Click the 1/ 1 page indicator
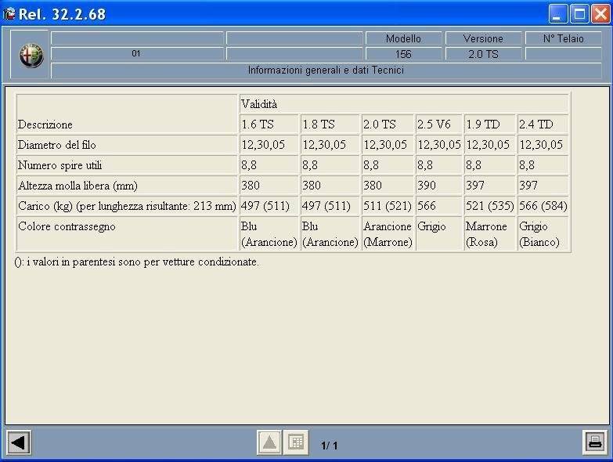Image resolution: width=613 pixels, height=462 pixels. (329, 446)
